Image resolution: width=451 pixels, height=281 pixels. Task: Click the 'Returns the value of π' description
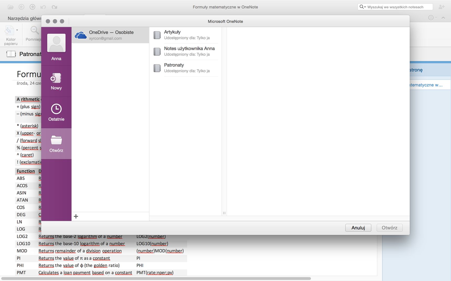coord(74,258)
